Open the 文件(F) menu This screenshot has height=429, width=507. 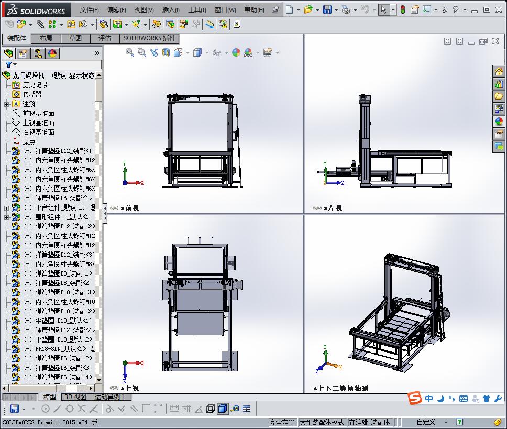[89, 10]
